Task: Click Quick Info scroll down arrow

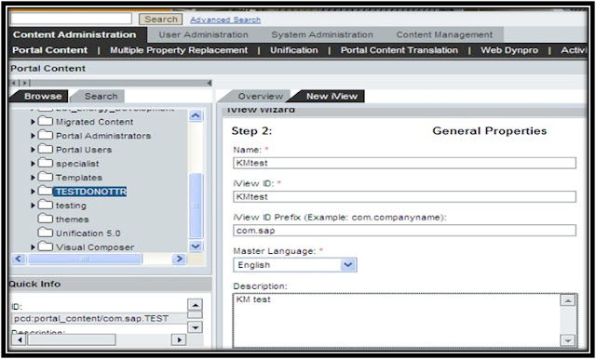Action: pos(195,327)
